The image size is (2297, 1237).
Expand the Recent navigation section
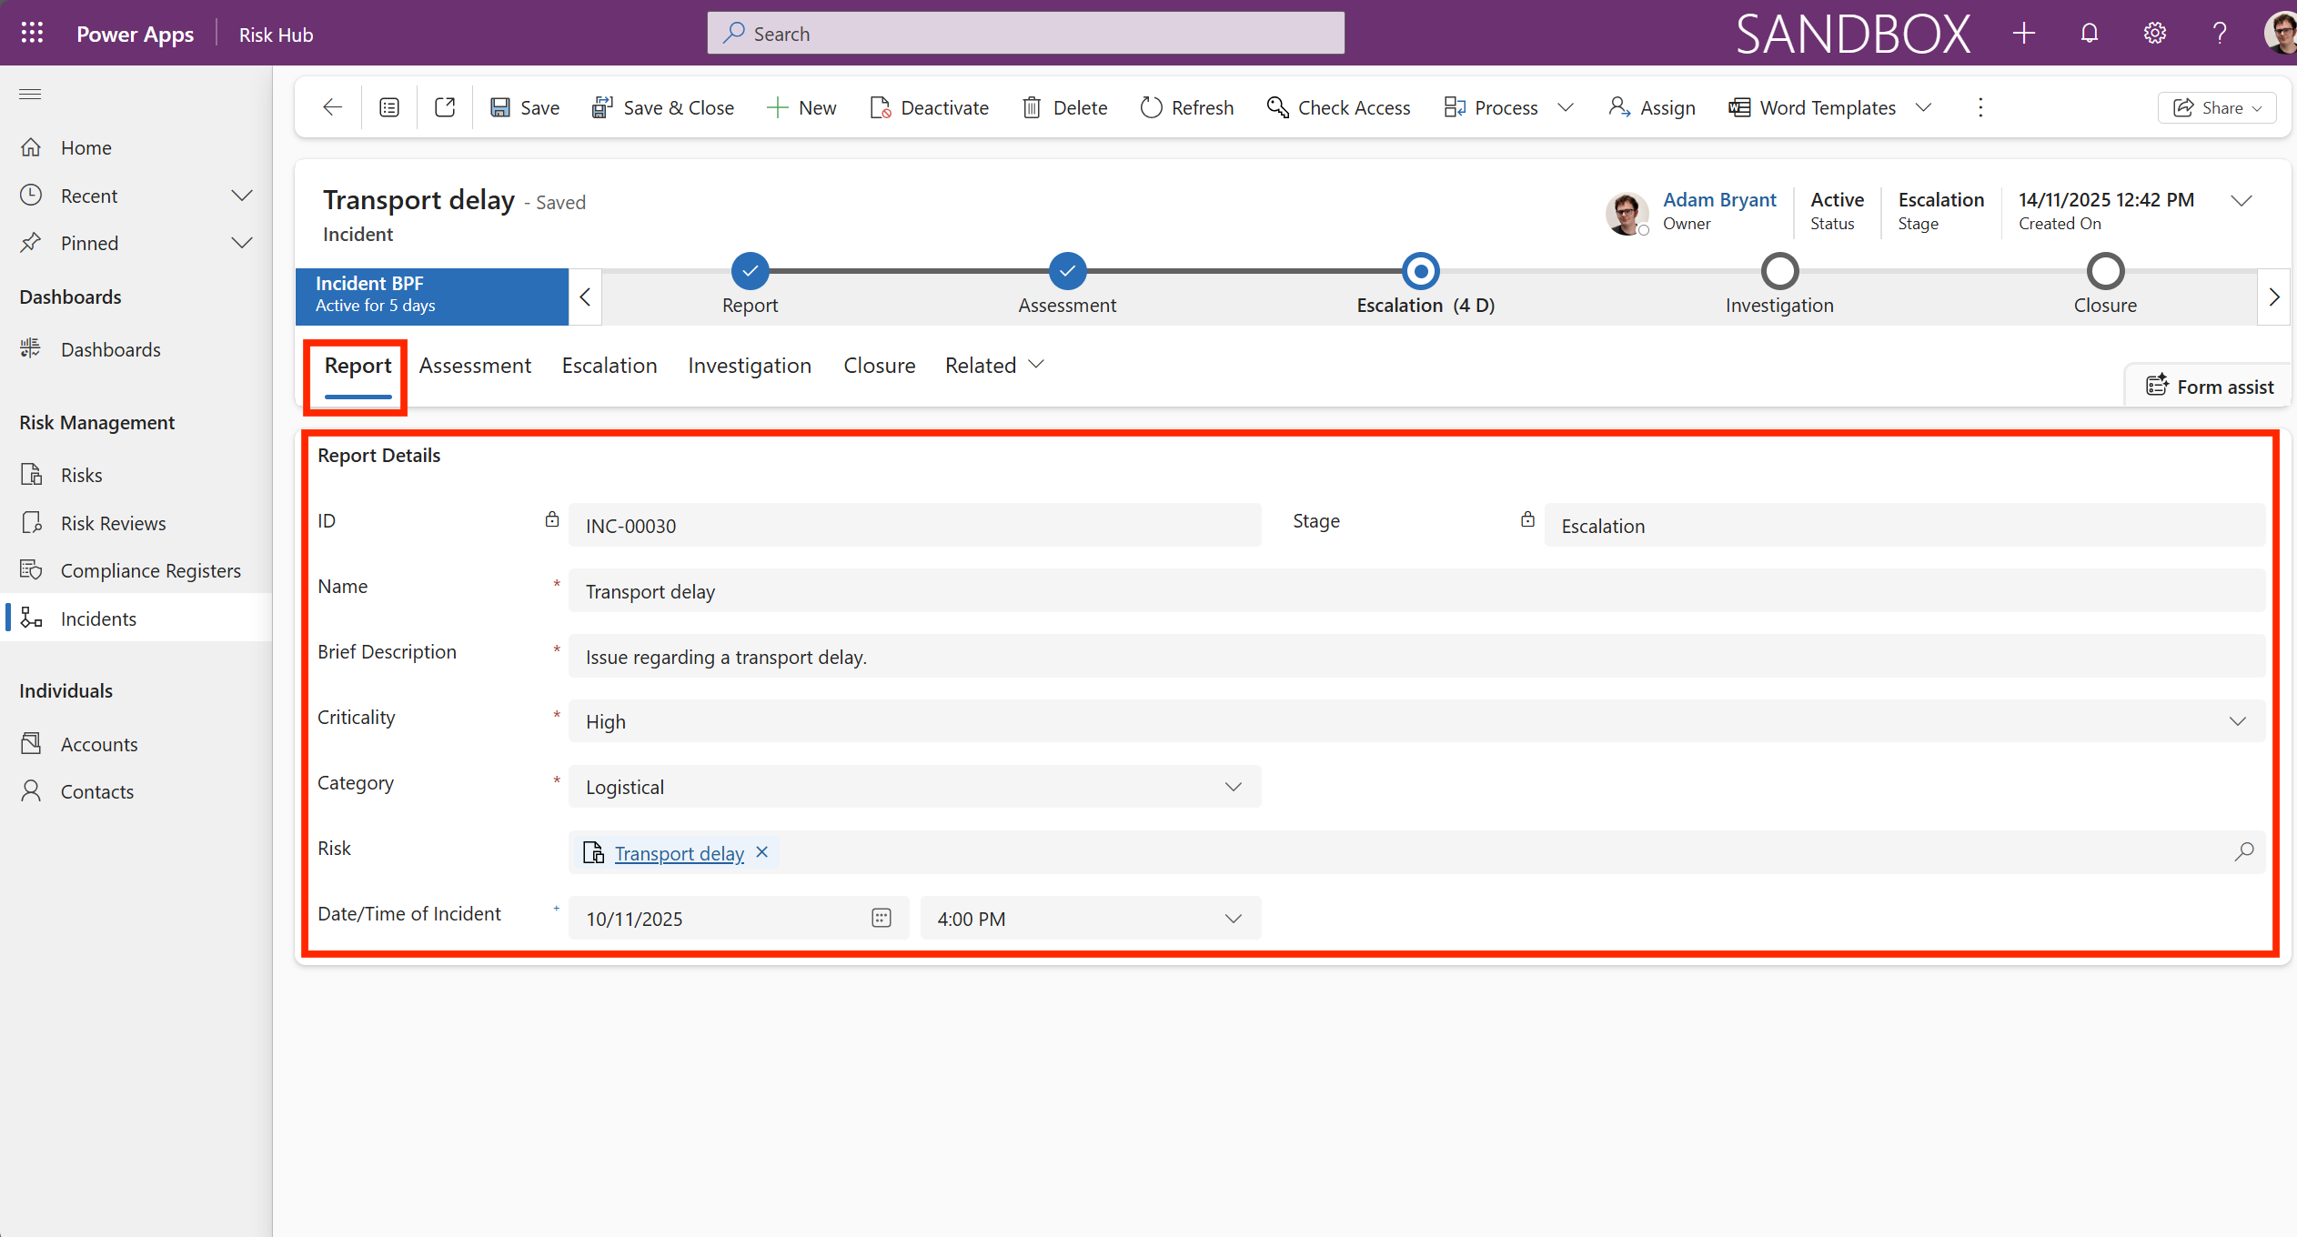pyautogui.click(x=241, y=196)
